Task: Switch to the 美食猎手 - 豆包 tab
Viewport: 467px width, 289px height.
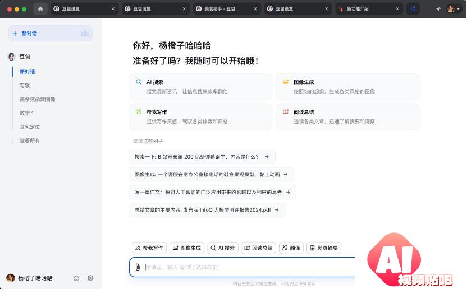Action: pyautogui.click(x=227, y=9)
